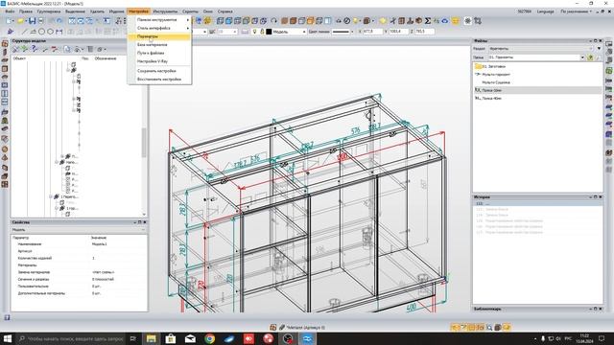The width and height of the screenshot is (614, 345).
Task: Open the Справка menu
Action: 224,11
